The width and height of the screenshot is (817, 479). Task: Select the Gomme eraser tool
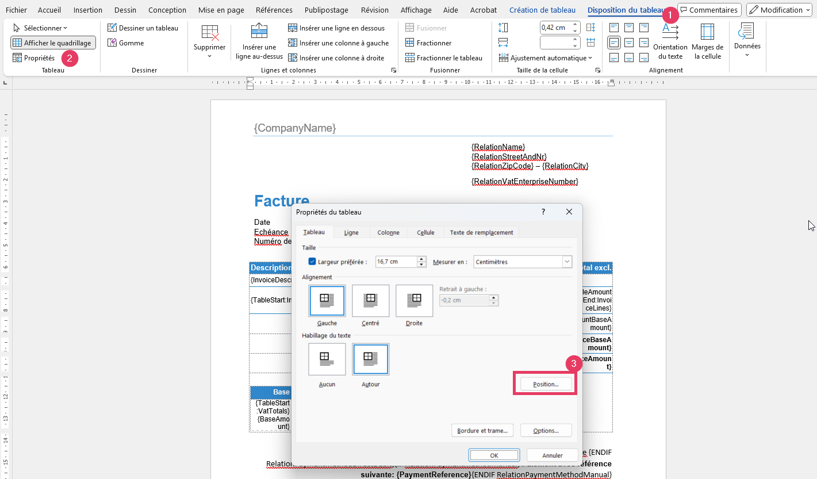point(126,43)
